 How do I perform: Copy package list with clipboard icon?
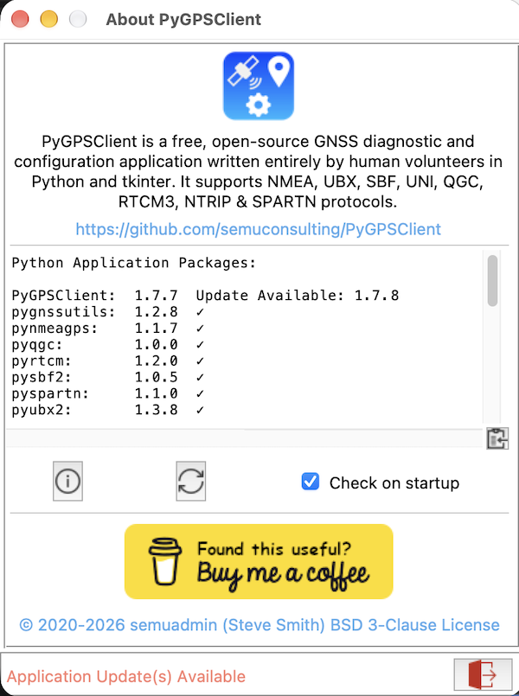497,438
